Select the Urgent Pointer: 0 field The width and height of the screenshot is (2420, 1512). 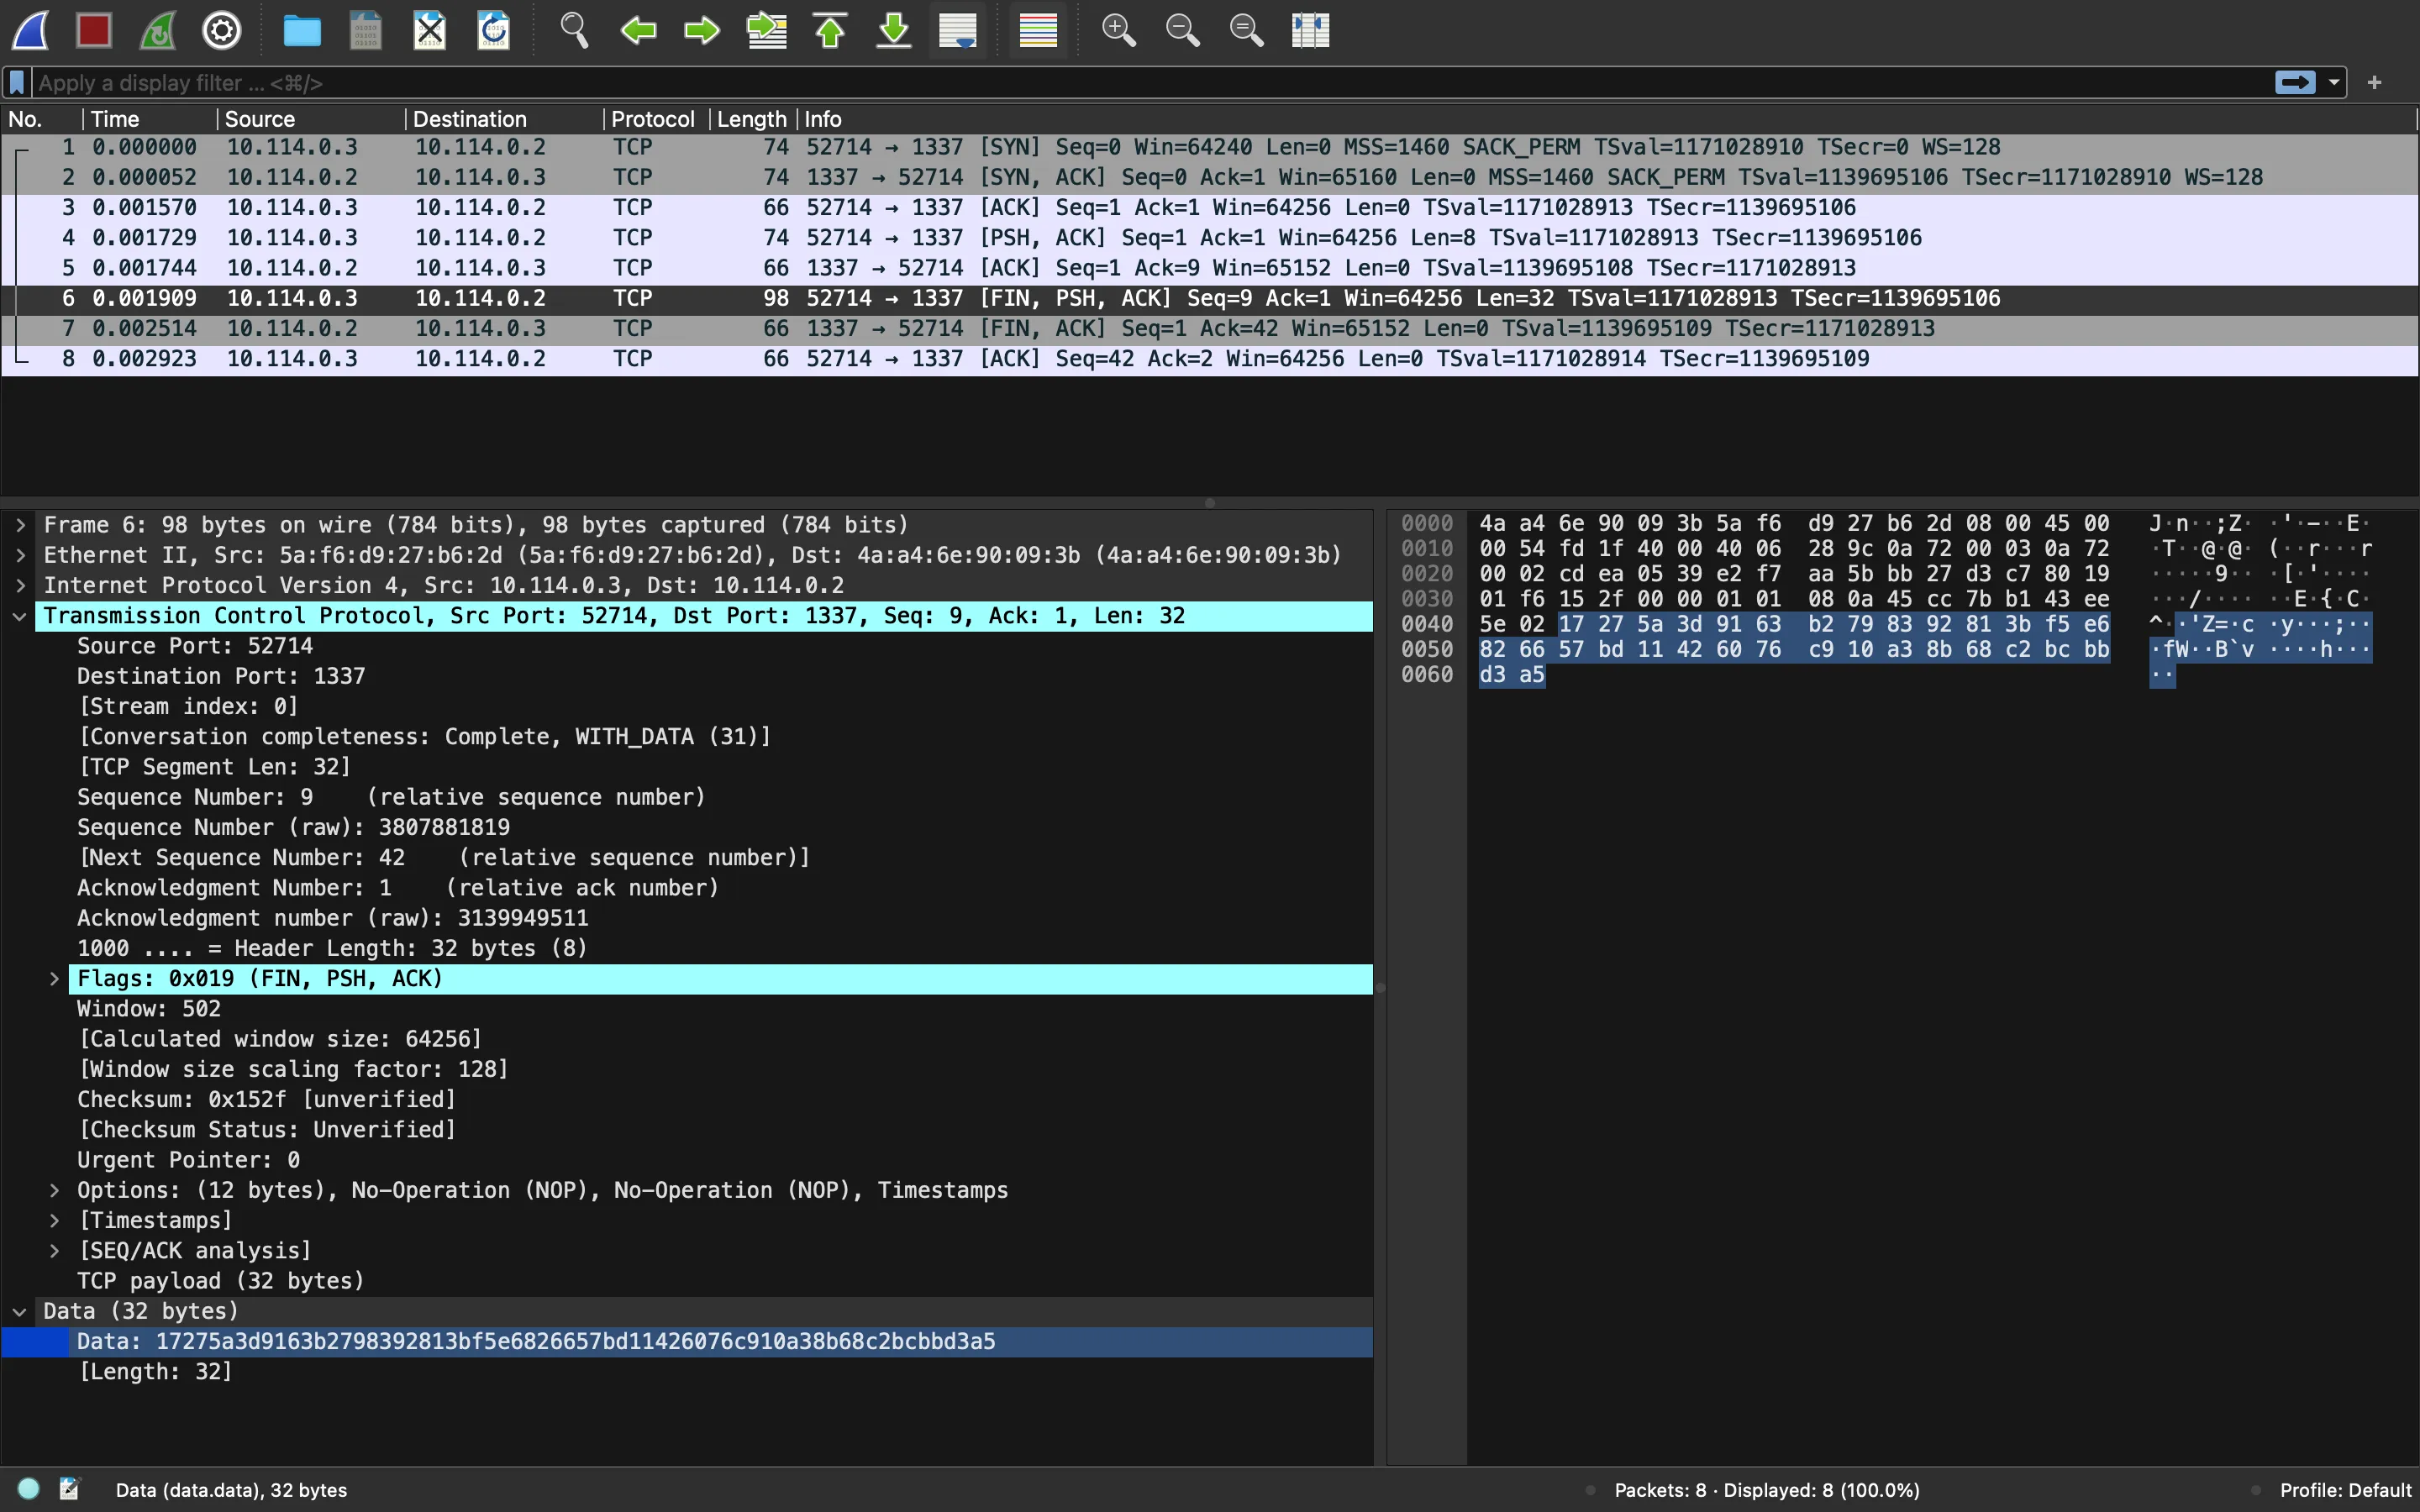click(188, 1160)
